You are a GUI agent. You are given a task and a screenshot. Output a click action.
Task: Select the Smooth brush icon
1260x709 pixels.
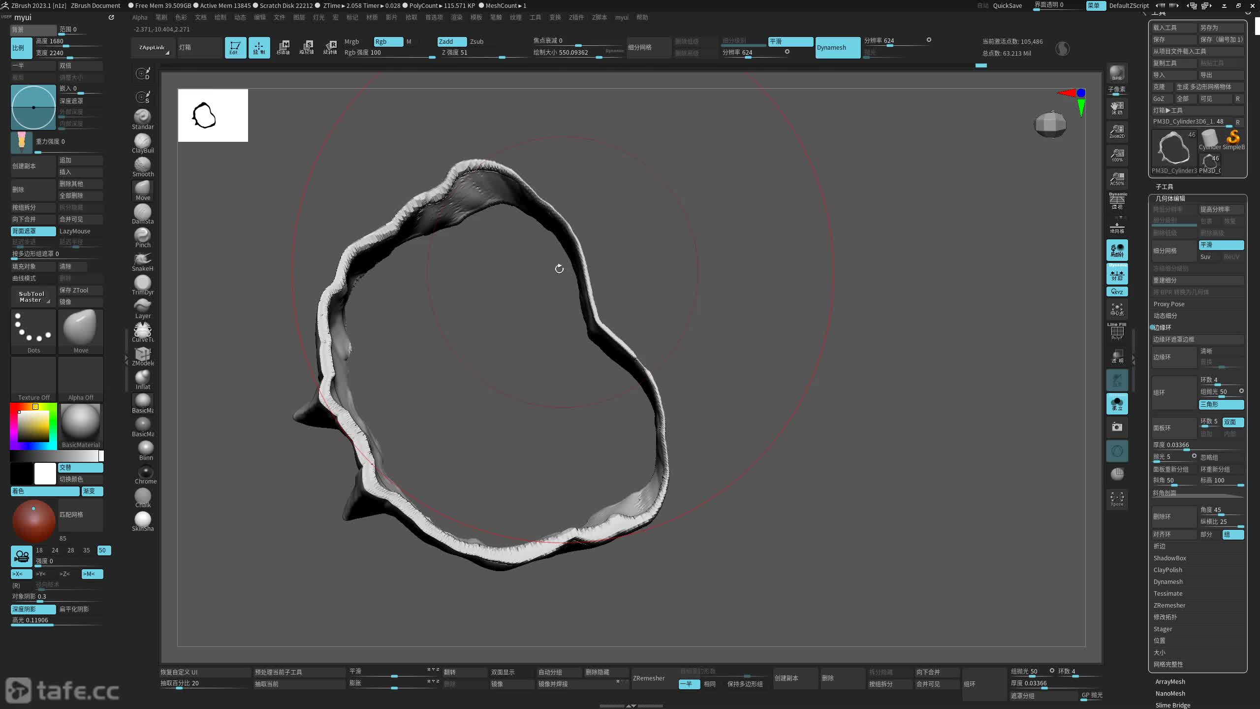click(x=143, y=164)
